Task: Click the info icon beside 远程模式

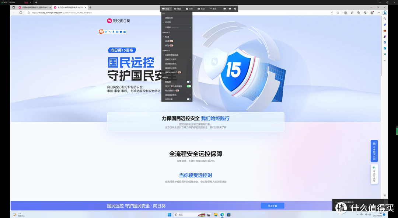Action: click(169, 51)
